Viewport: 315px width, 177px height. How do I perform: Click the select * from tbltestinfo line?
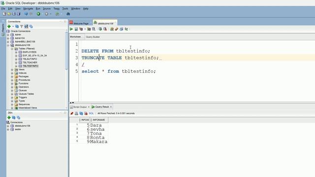pos(119,71)
